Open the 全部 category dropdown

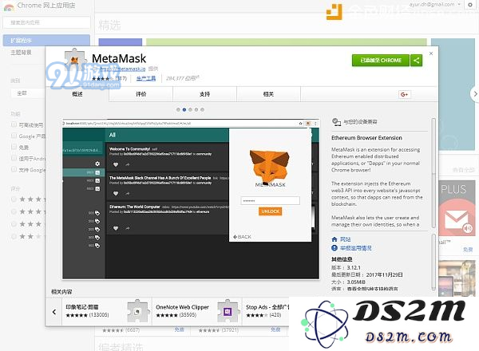coord(28,93)
